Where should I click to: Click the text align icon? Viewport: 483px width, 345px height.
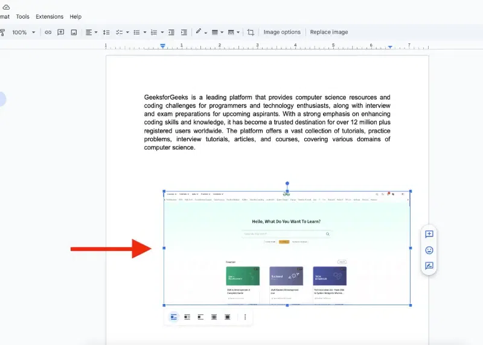tap(88, 33)
